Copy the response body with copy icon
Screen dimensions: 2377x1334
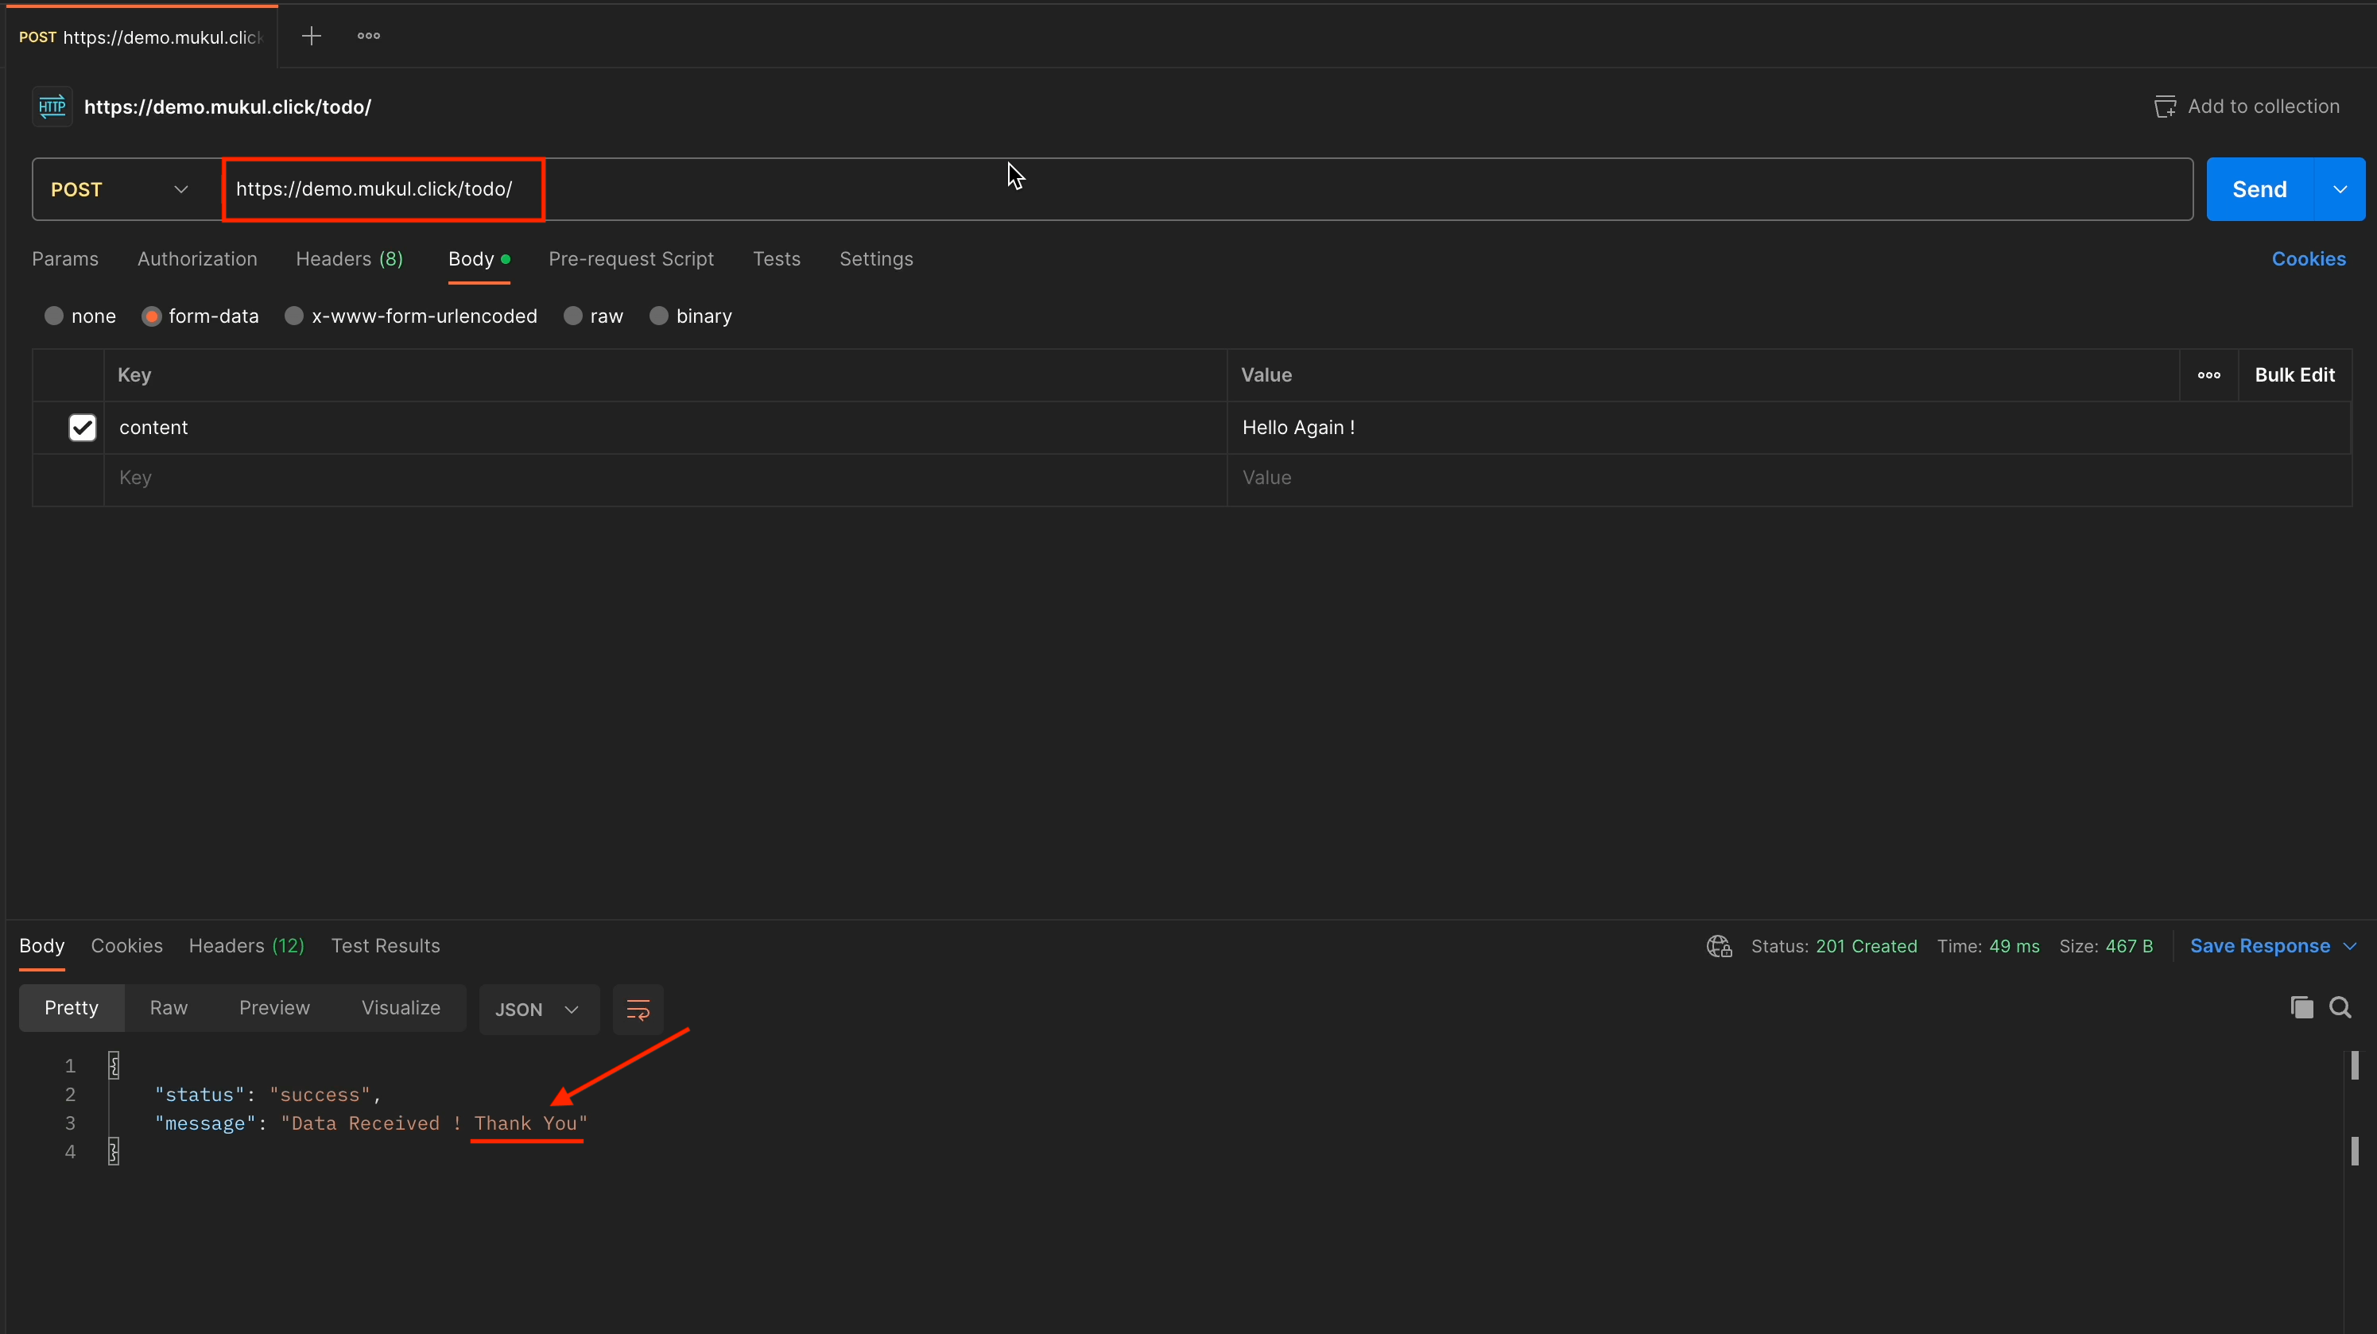point(2301,1007)
